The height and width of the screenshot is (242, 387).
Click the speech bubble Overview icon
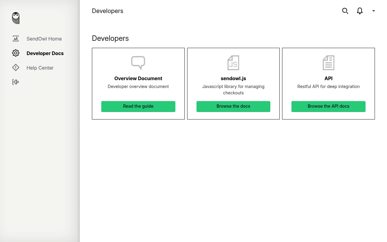pyautogui.click(x=138, y=63)
